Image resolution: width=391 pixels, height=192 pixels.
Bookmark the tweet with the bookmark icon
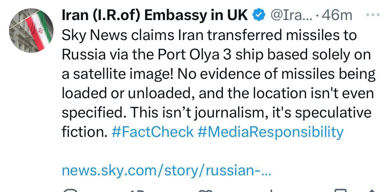click(x=341, y=190)
